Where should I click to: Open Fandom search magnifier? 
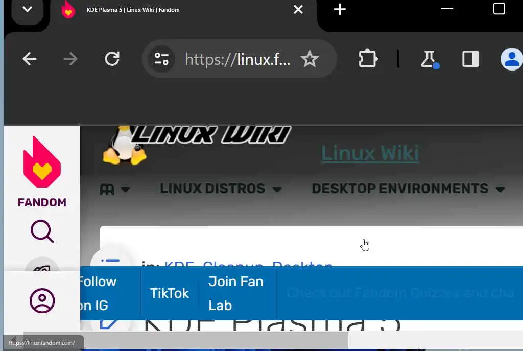42,231
